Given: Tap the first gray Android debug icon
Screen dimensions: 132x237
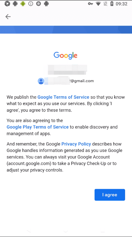Looking at the screenshot, I should 15,4.
